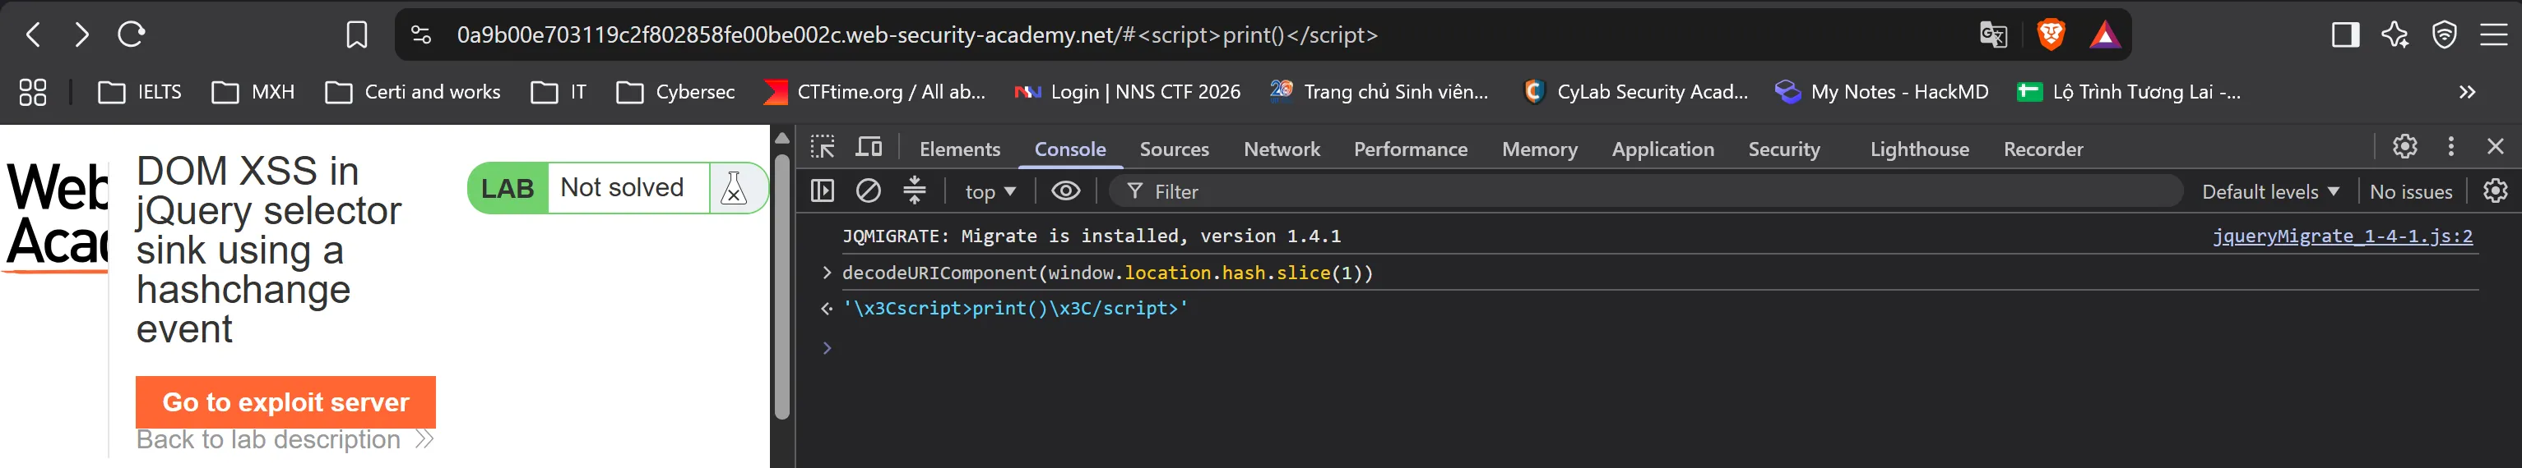This screenshot has height=468, width=2522.
Task: Create a live expression eye icon
Action: 1065,190
